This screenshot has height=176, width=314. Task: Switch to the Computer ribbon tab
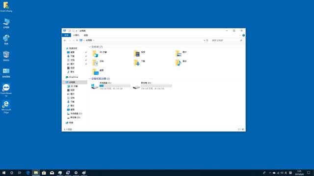(x=76, y=35)
